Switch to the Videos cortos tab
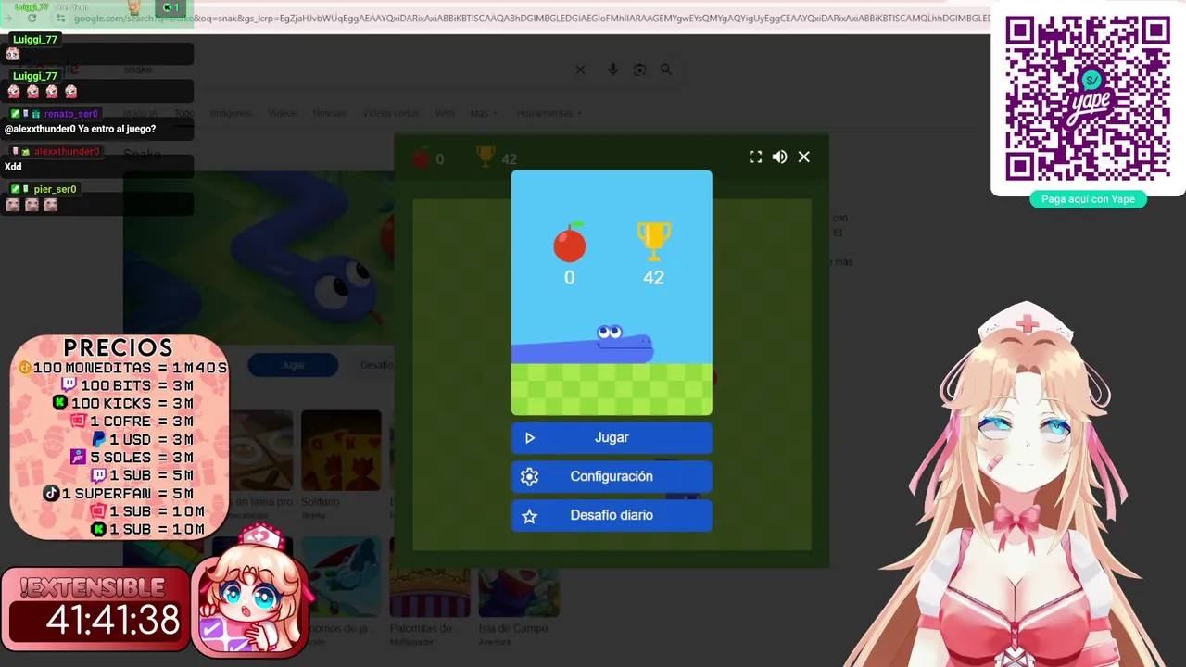Viewport: 1186px width, 667px height. click(390, 113)
